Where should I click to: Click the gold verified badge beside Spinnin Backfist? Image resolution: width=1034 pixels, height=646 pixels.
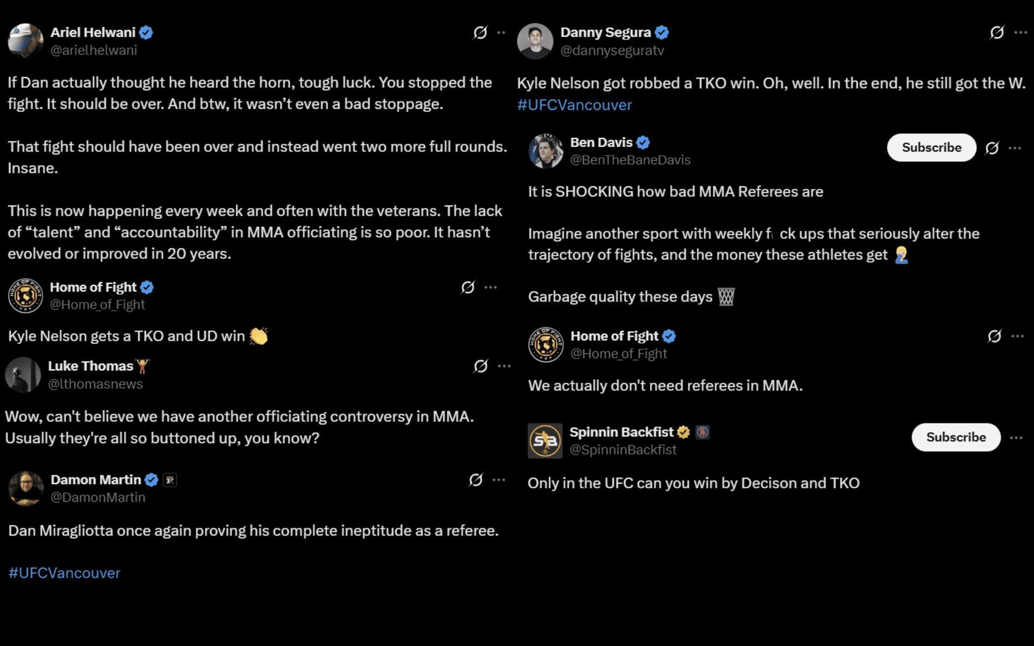683,432
